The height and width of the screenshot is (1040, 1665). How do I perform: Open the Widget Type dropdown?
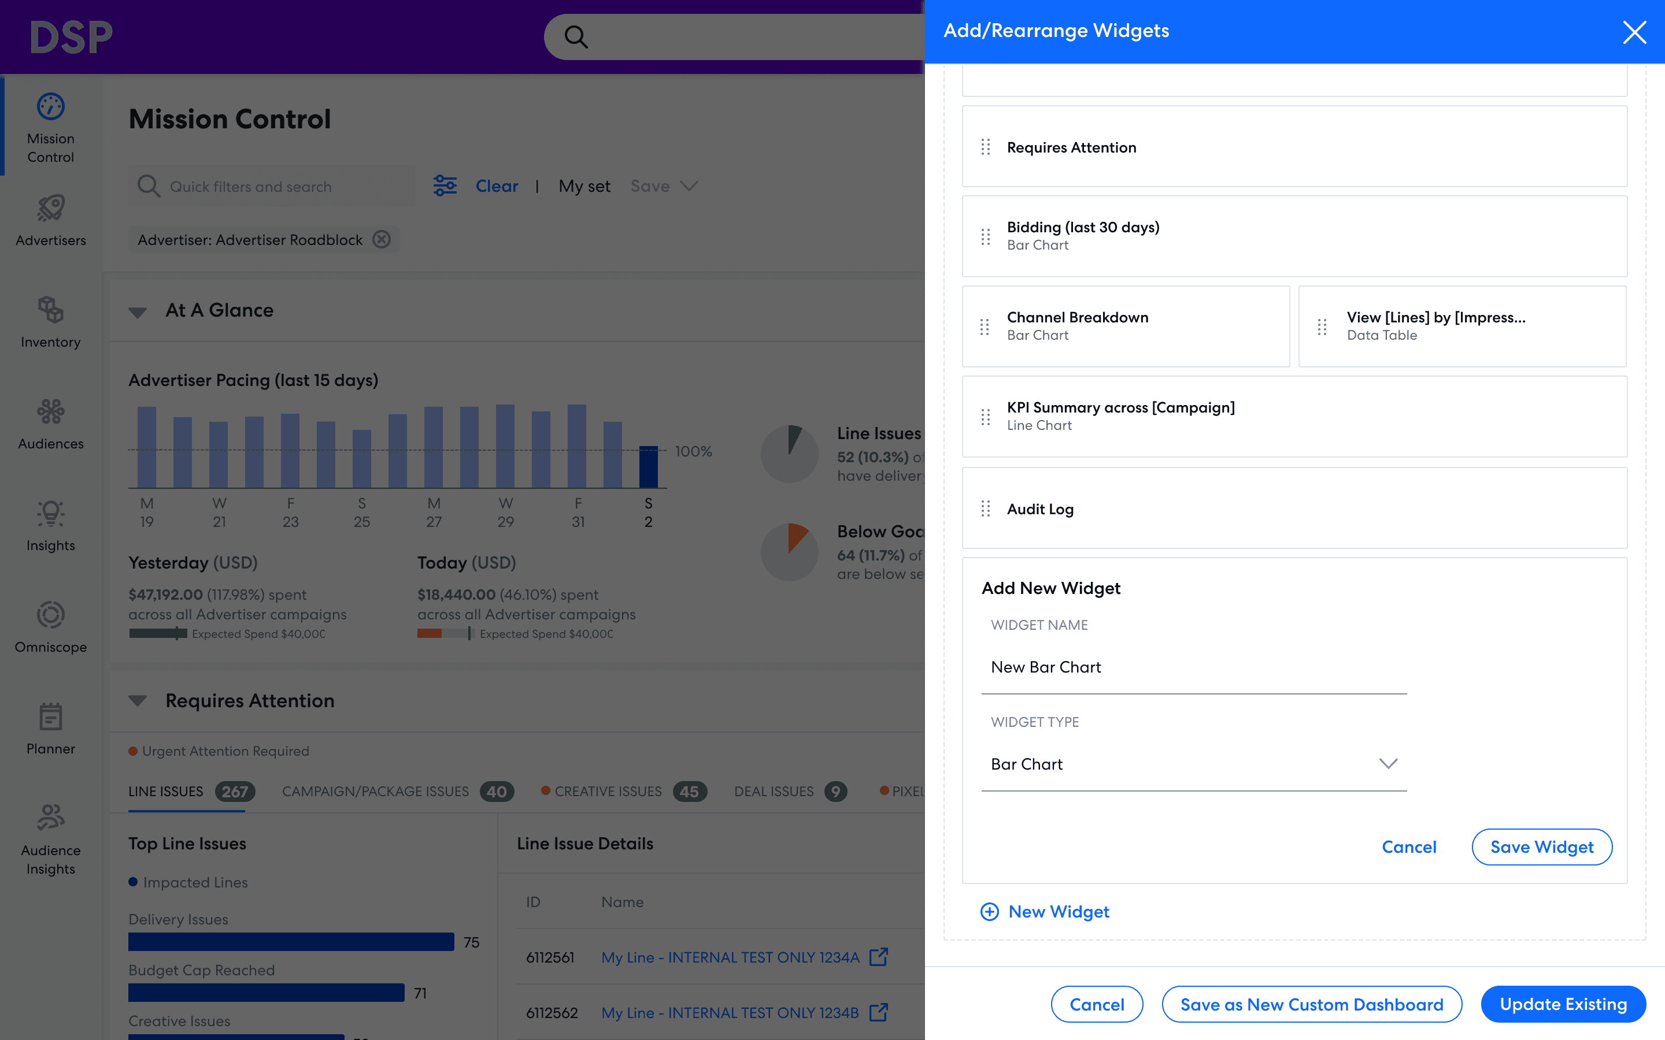point(1194,764)
